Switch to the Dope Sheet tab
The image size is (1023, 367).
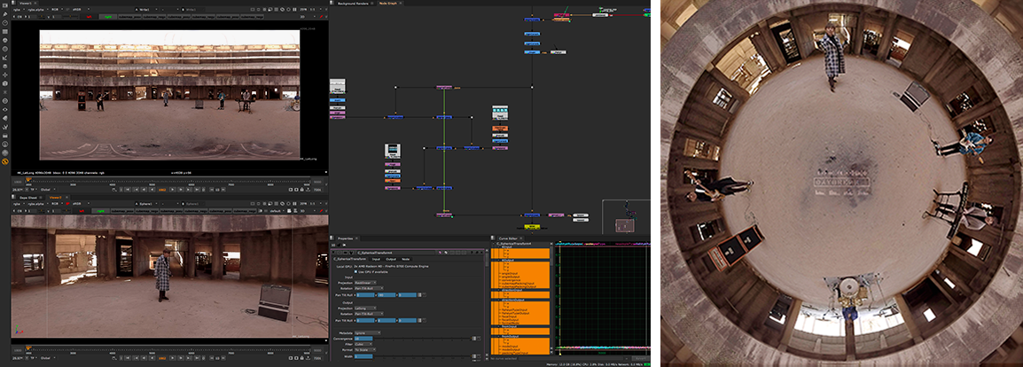pos(28,198)
